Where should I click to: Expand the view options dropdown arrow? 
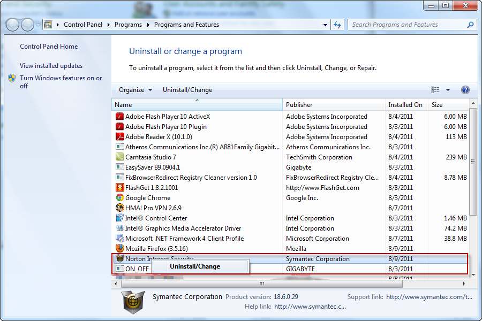pos(448,90)
